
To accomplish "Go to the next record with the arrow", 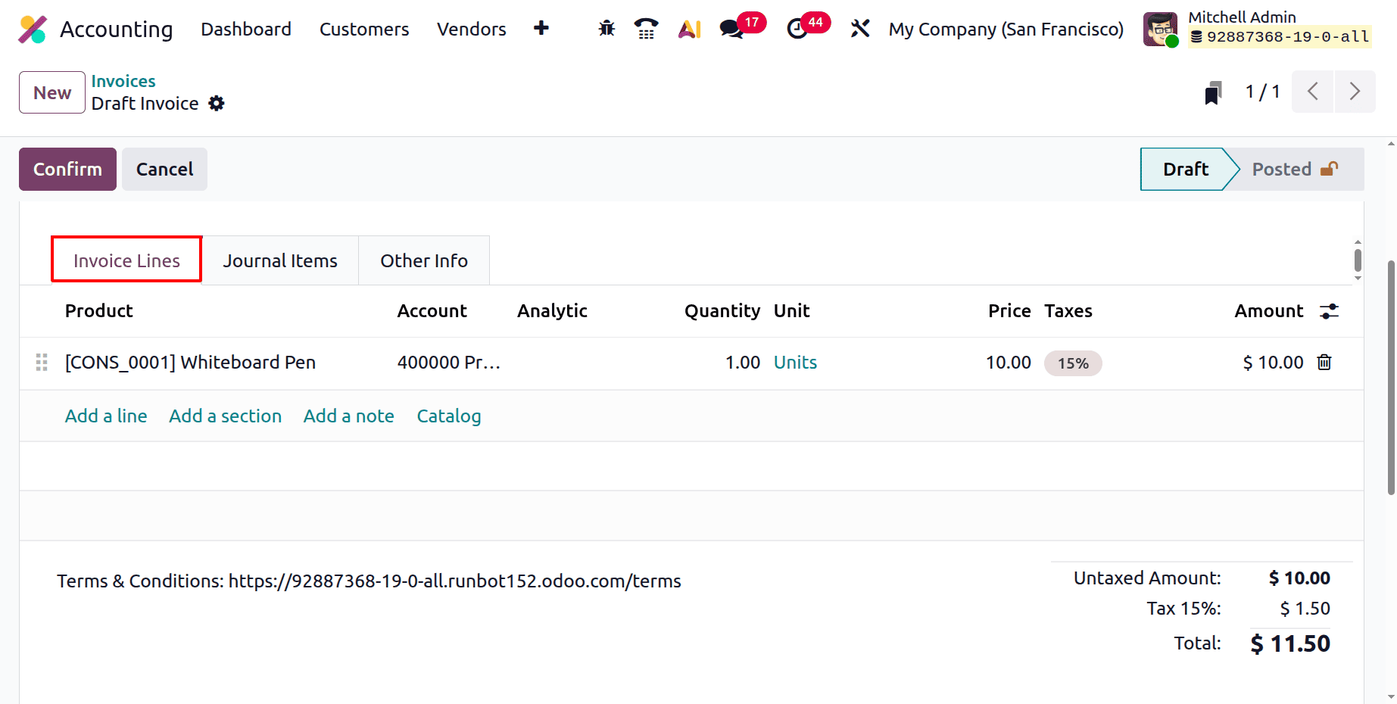I will (x=1355, y=91).
